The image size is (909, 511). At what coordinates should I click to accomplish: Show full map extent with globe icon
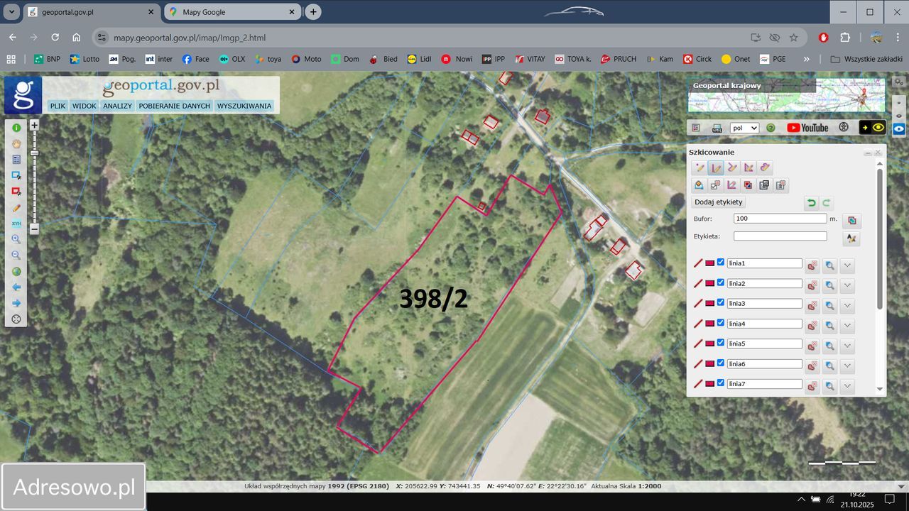[x=16, y=271]
